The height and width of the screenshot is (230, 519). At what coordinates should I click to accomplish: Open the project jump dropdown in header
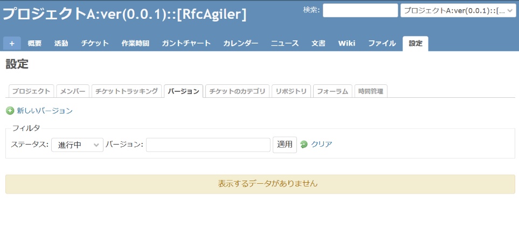pyautogui.click(x=458, y=11)
